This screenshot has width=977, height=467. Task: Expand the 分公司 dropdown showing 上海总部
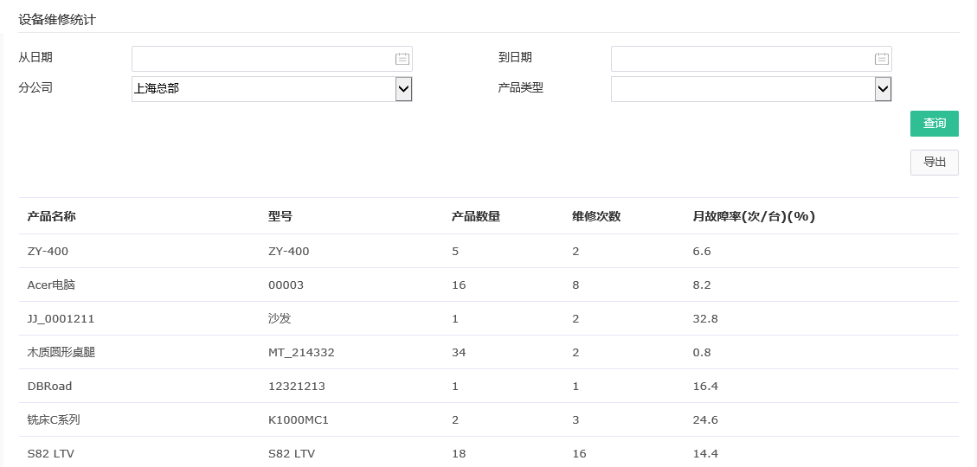403,88
